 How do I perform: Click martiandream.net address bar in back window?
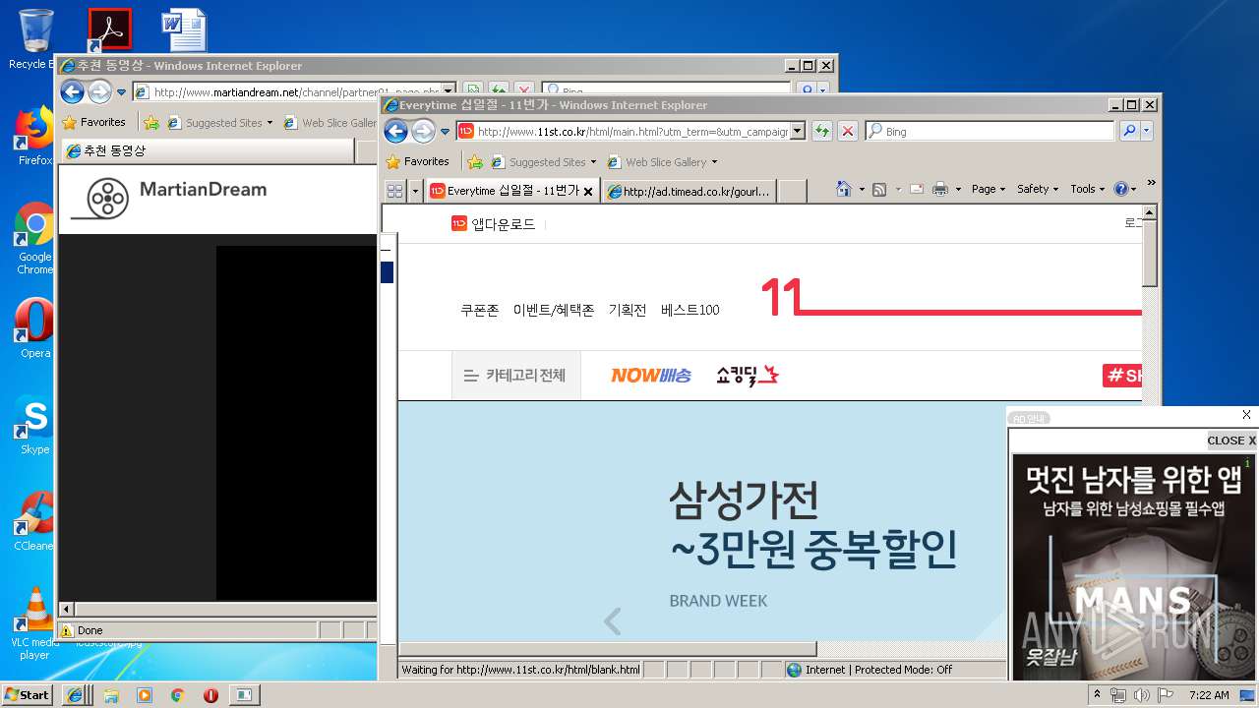pos(295,92)
